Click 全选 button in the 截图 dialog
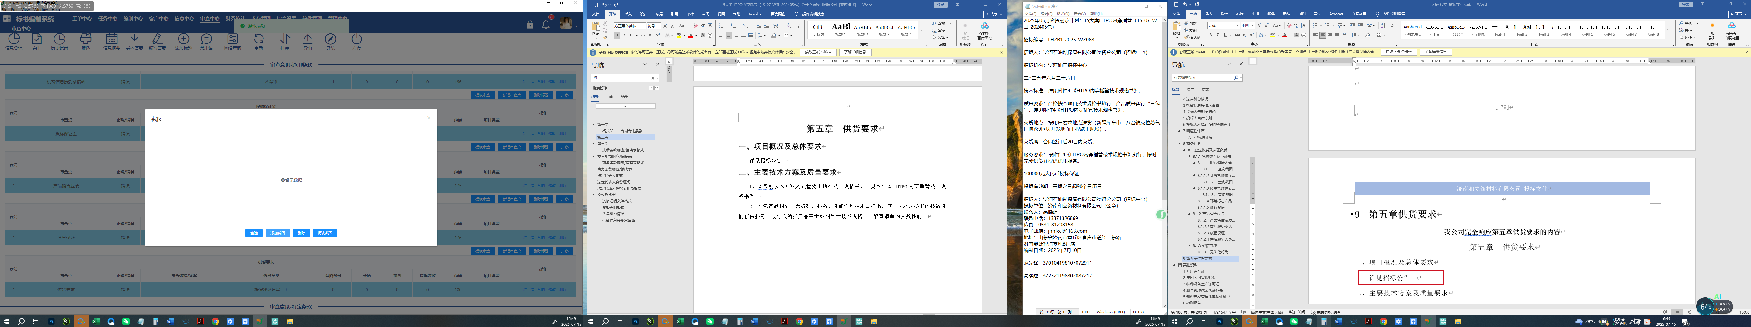Screen dimensions: 1751x327 click(254, 233)
